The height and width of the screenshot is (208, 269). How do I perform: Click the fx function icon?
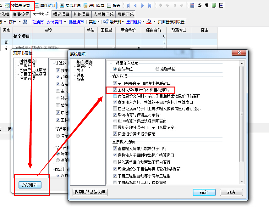pyautogui.click(x=199, y=5)
